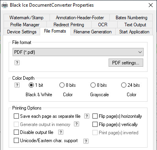Viewport: 157px width, 150px height.
Task: Click the Black & White label text
Action: [39, 95]
